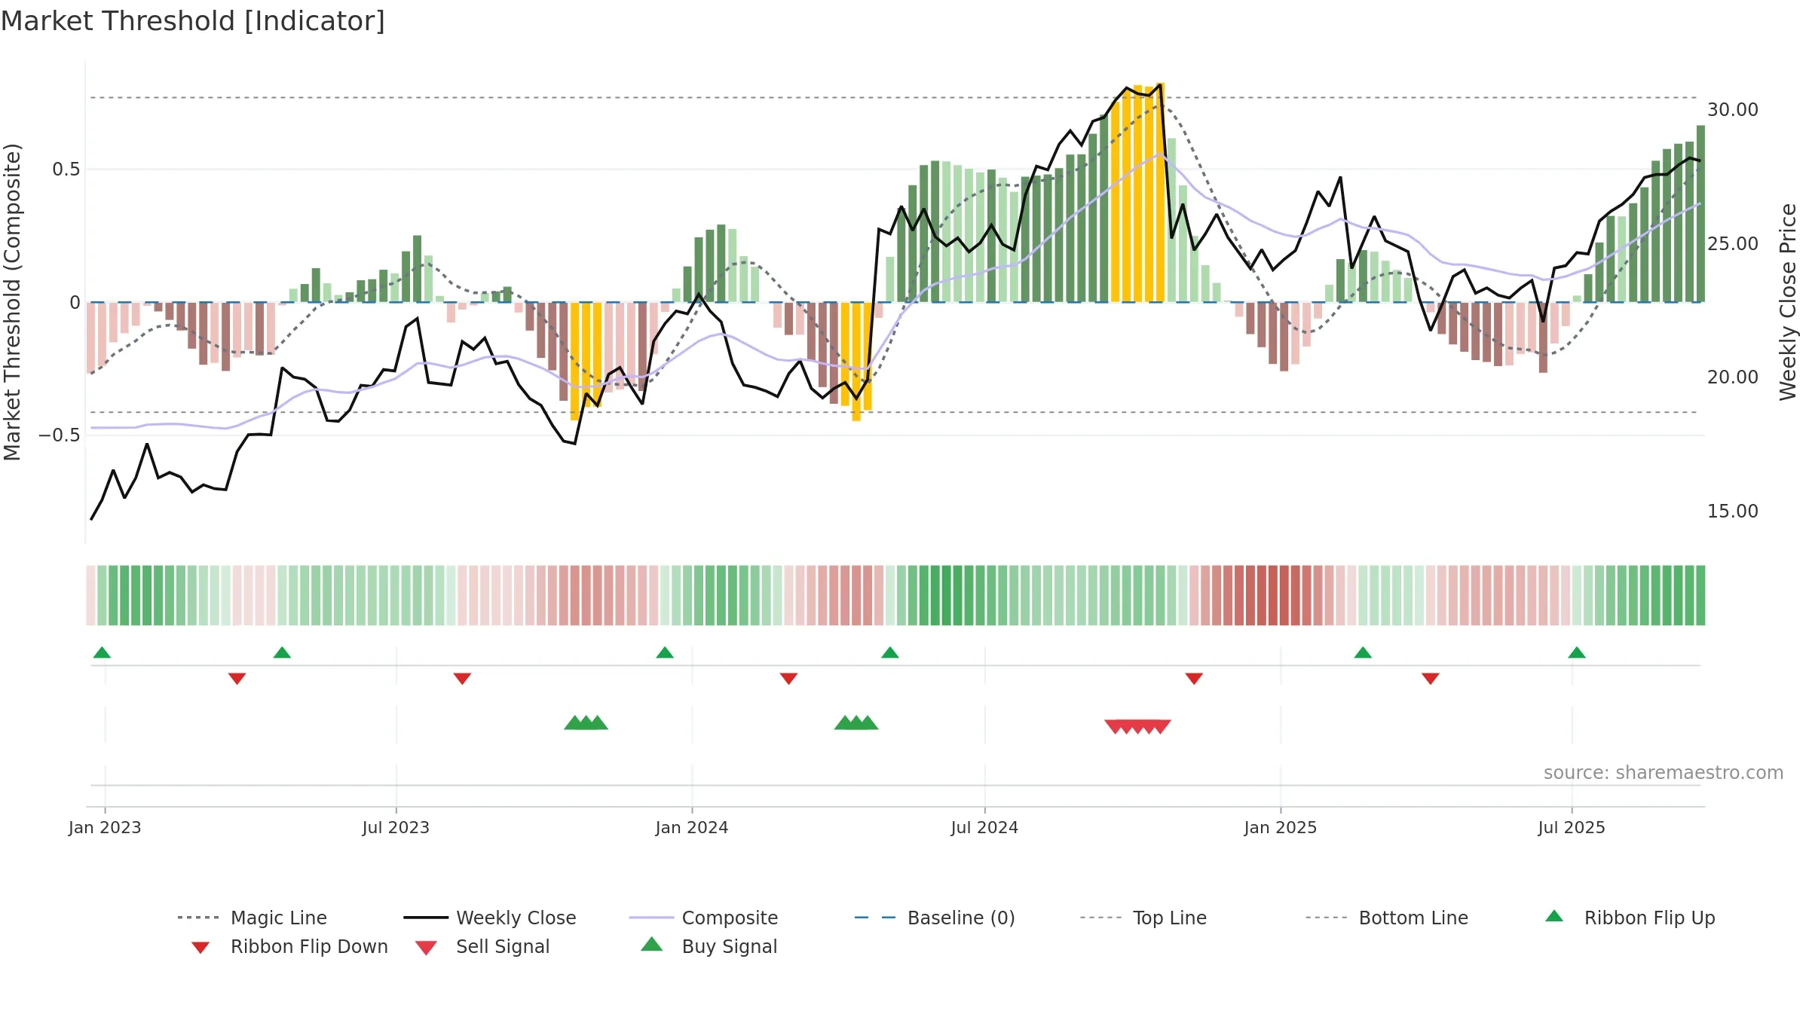Toggle the Bottom Line legend entry
Image resolution: width=1809 pixels, height=1017 pixels.
tap(1387, 918)
